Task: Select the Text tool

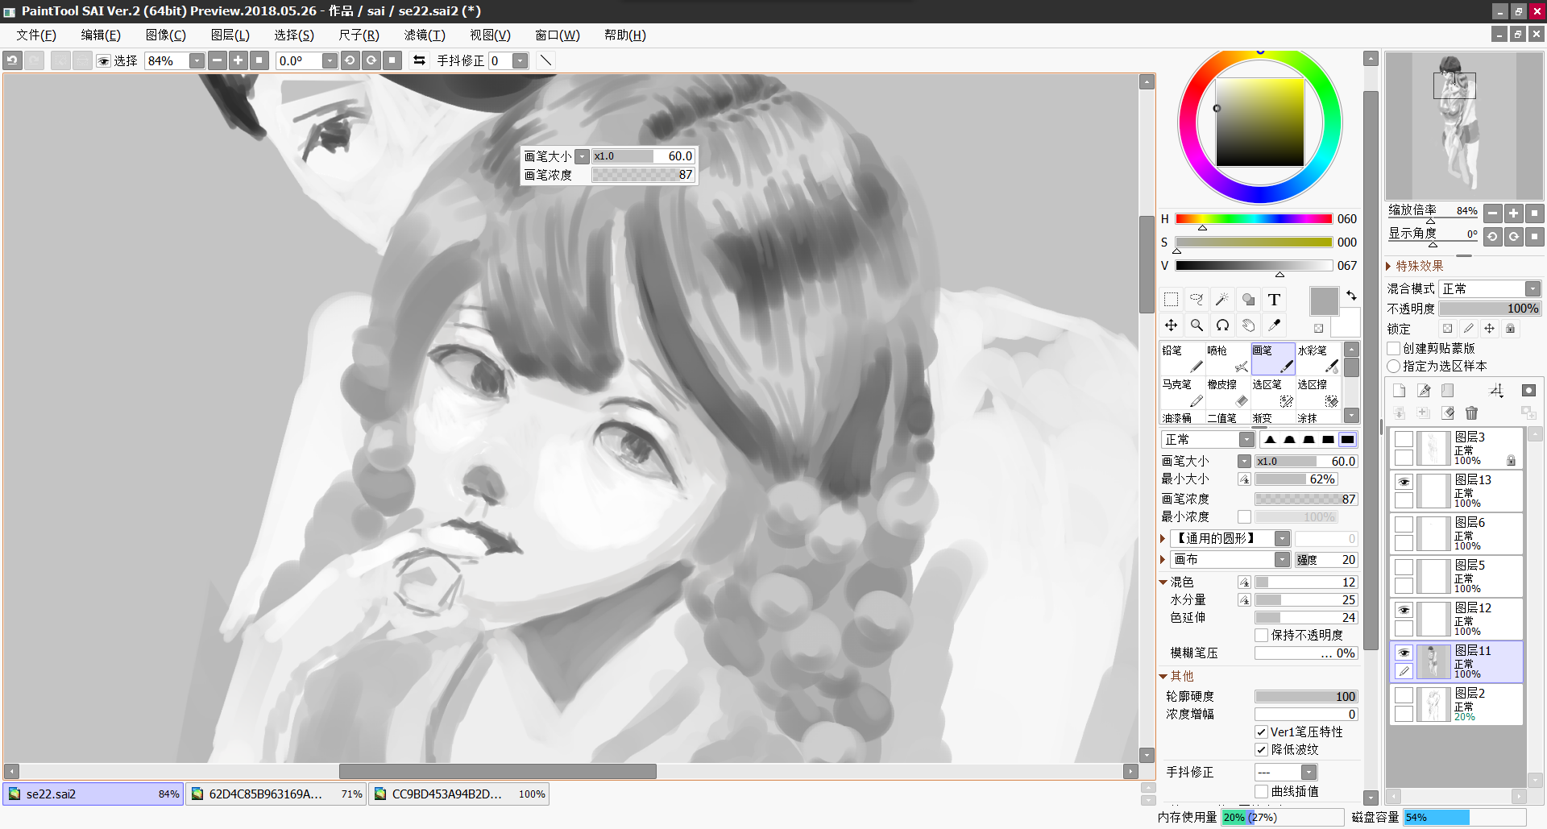Action: pyautogui.click(x=1274, y=300)
